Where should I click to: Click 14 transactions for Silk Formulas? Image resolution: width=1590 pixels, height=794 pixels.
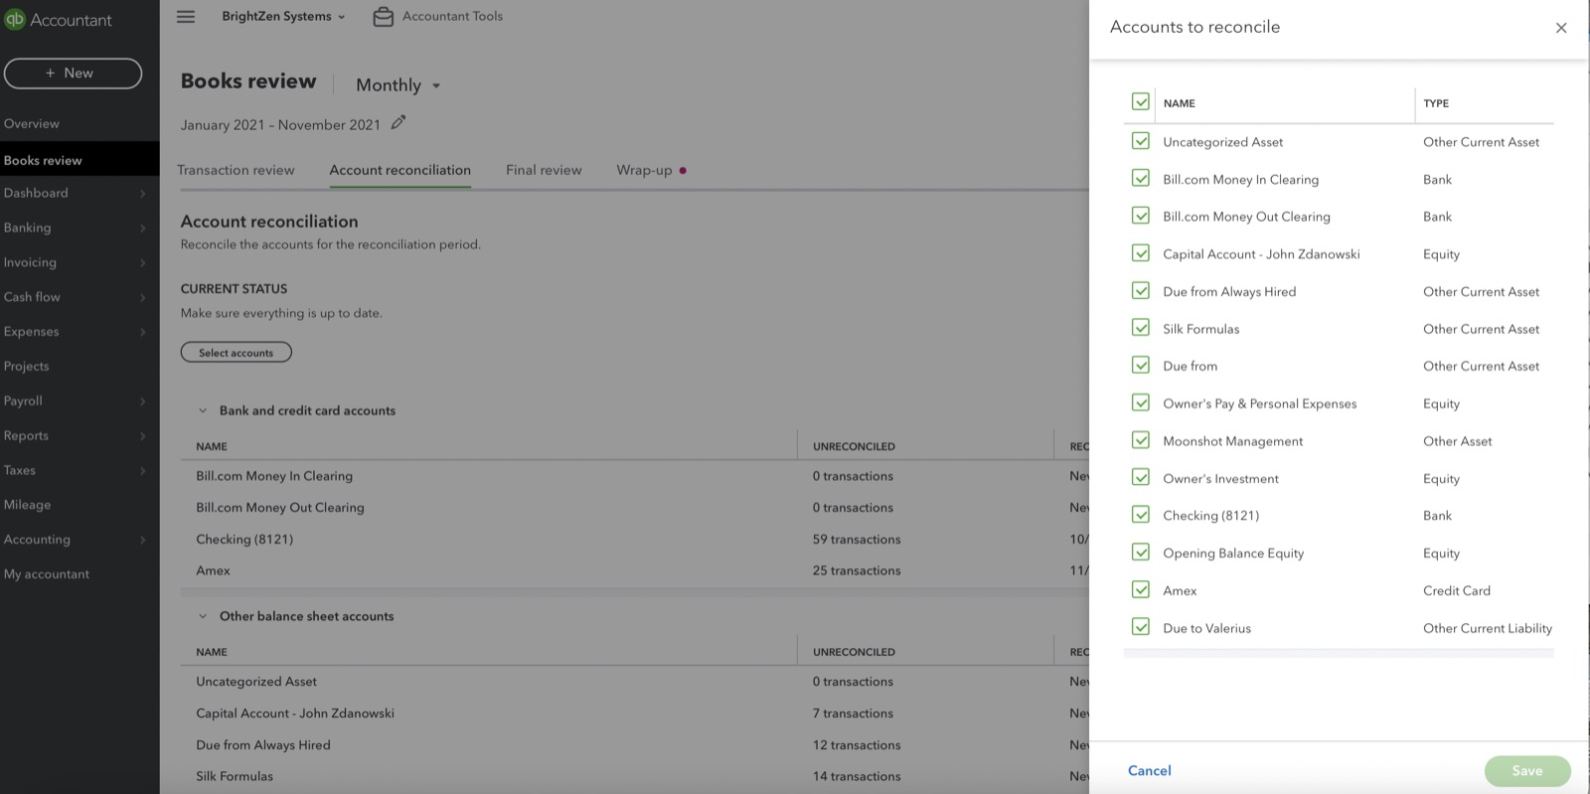pos(857,777)
